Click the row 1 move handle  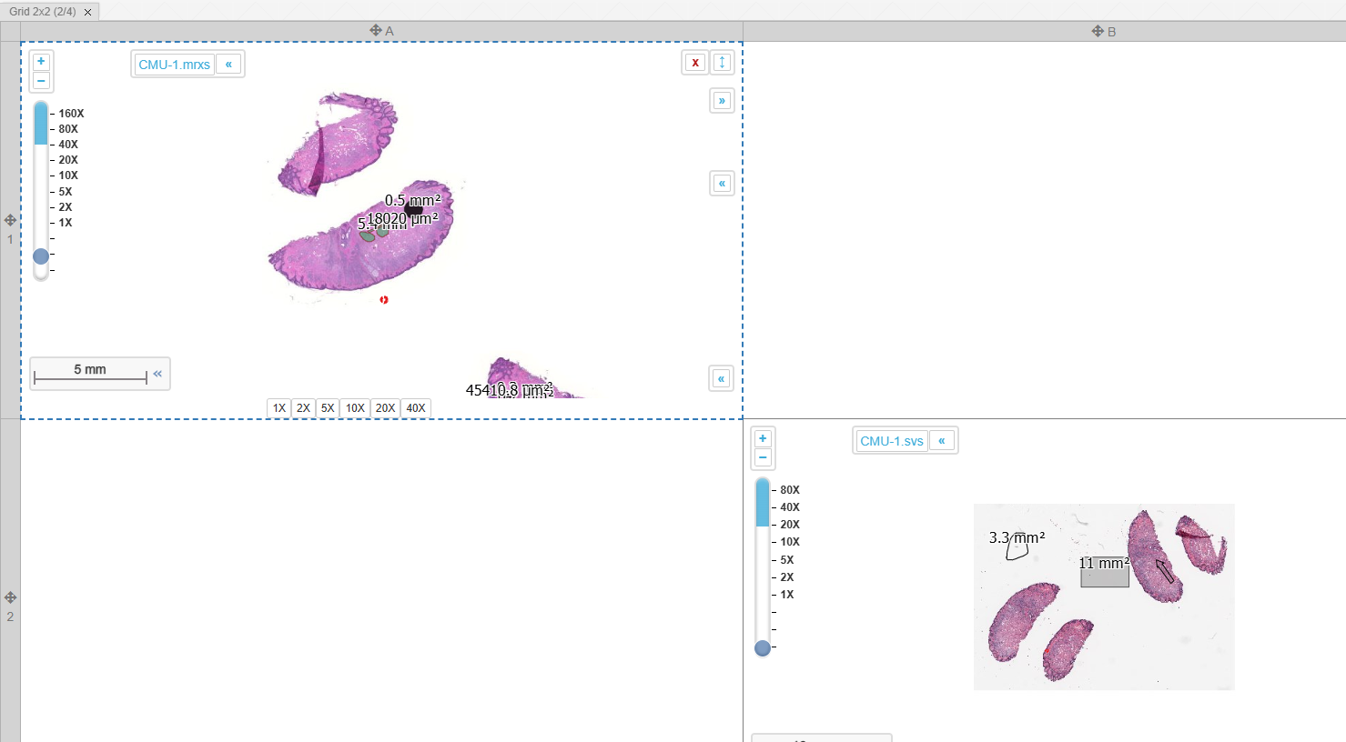point(10,220)
